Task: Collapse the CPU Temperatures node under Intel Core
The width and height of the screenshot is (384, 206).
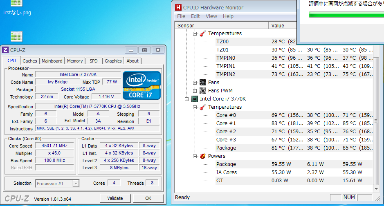Action: [x=195, y=107]
